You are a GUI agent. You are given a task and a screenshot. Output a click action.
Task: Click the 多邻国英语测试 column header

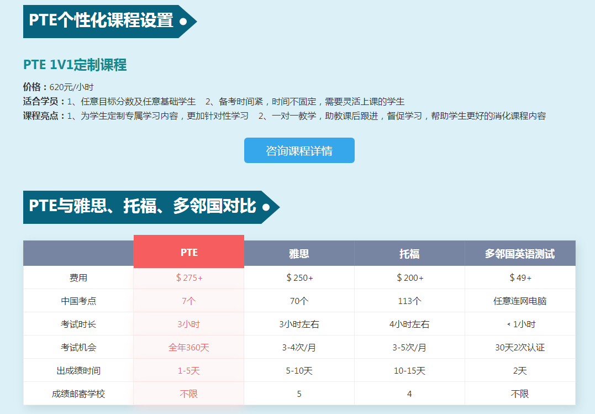pyautogui.click(x=520, y=253)
